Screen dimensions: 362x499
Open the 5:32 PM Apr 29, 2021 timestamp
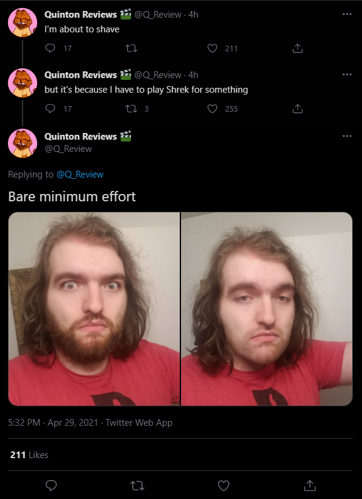53,423
